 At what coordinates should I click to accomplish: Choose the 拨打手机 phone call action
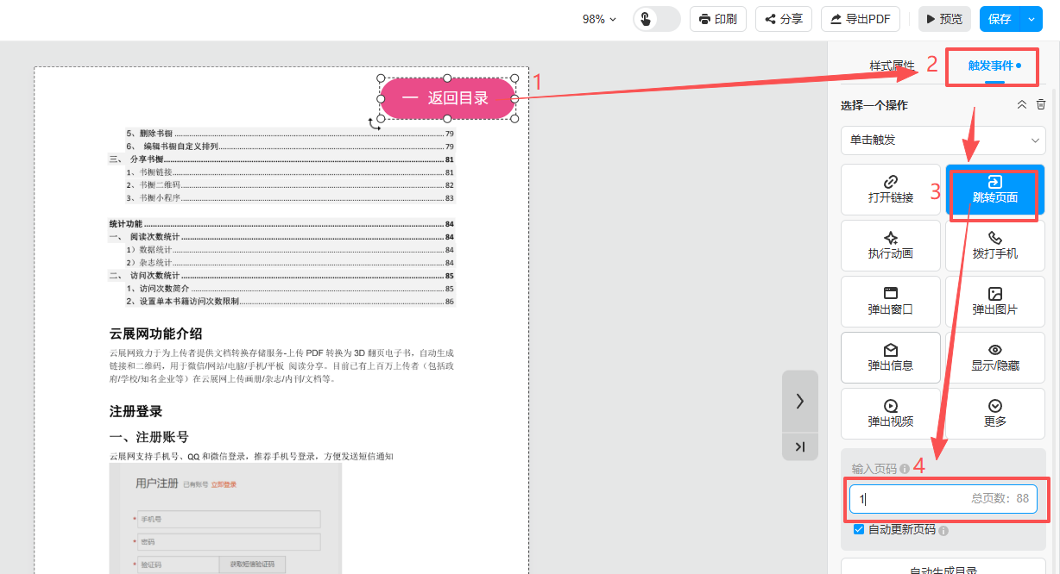click(994, 246)
